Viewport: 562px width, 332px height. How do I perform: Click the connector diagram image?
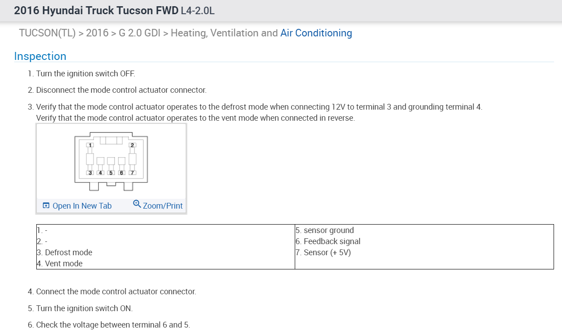[x=111, y=161]
